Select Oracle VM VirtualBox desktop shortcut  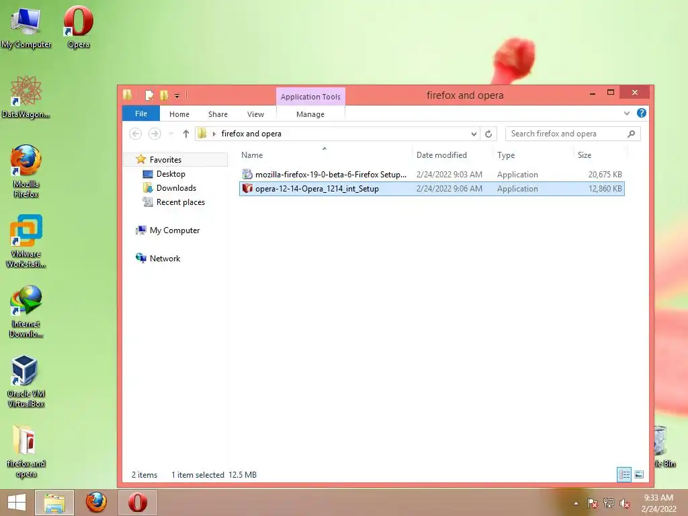coord(26,382)
